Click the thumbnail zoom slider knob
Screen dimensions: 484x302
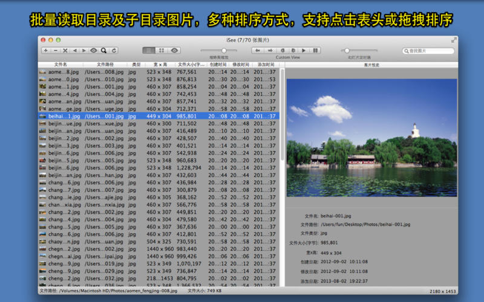[x=224, y=51]
